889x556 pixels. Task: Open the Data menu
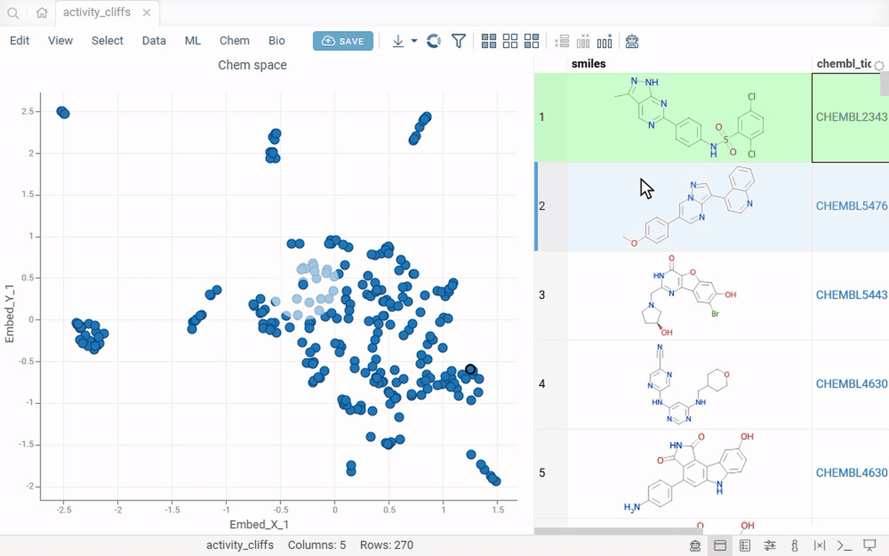[154, 41]
